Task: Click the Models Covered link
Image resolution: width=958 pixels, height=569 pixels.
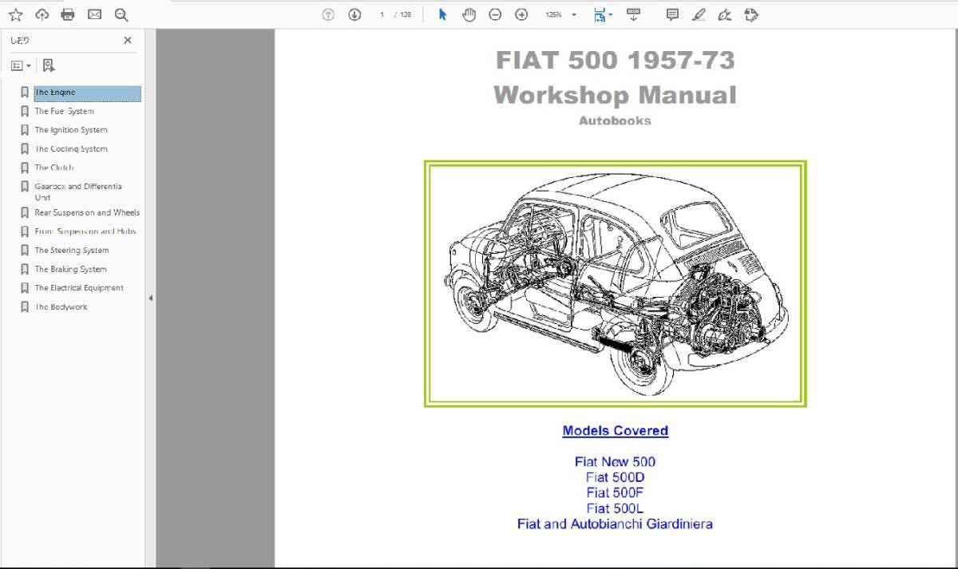Action: click(615, 431)
